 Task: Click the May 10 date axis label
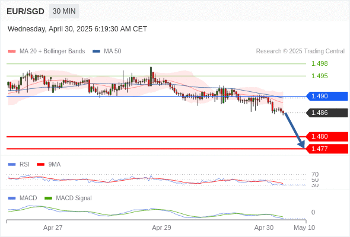(304, 228)
